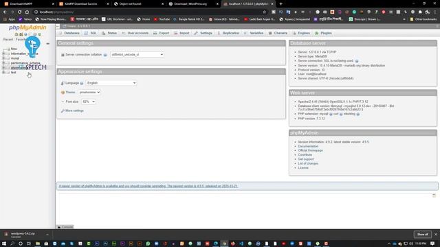Open the Settings tab
Screen dimensions: 440x247
tap(203, 33)
